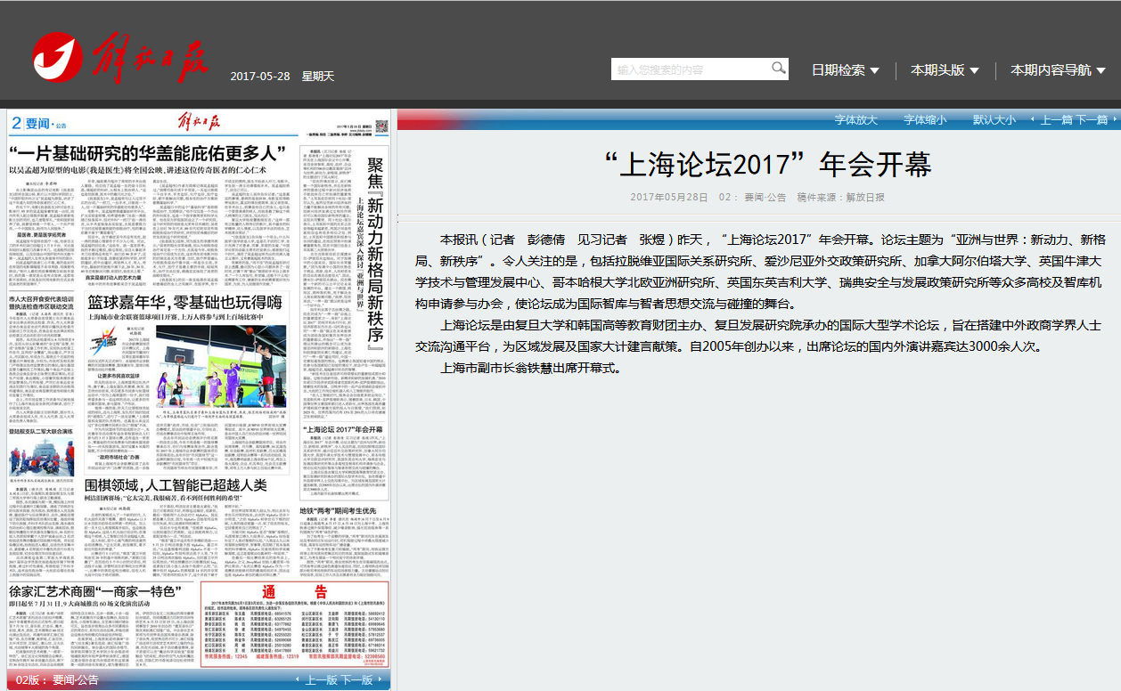Click the date text 2017年05月28日
The image size is (1121, 691).
coord(669,198)
